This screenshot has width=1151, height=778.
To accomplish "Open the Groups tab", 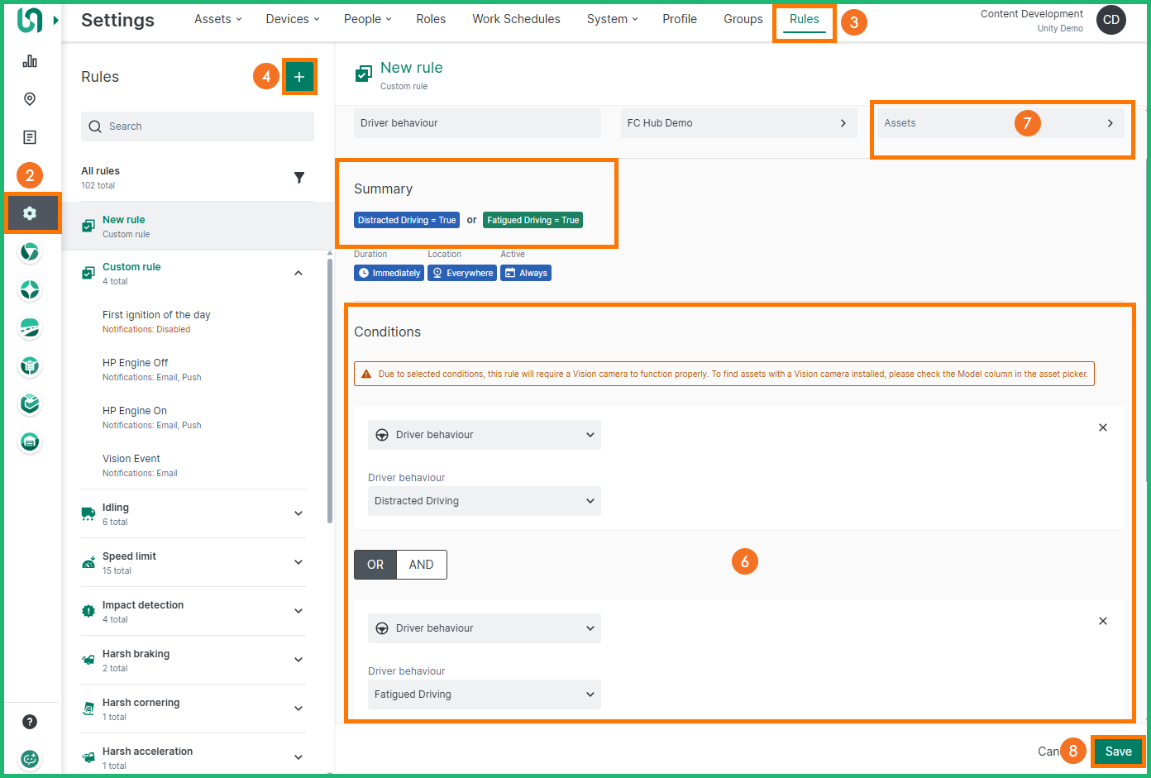I will click(743, 19).
